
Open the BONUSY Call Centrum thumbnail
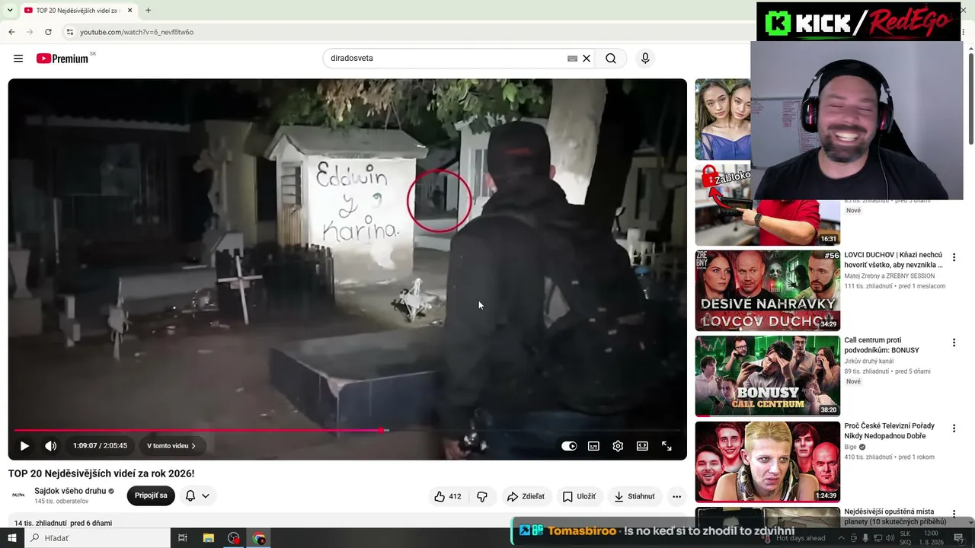coord(767,376)
